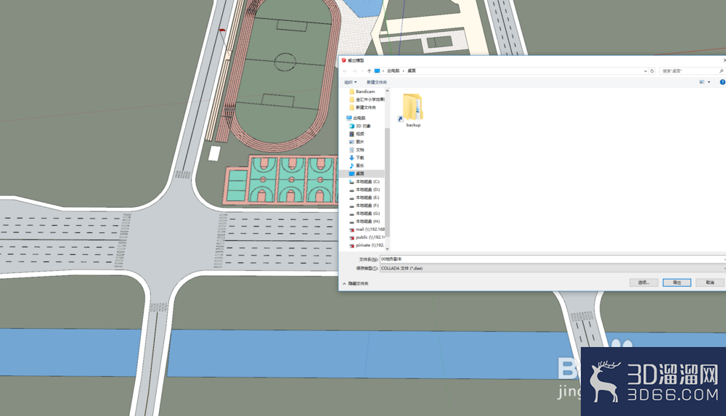Select 新建文件夹 folder in sidebar
This screenshot has height=416, width=726.
(362, 107)
